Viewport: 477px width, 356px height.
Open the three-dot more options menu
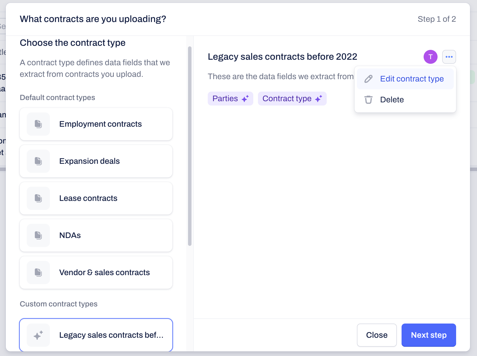449,57
